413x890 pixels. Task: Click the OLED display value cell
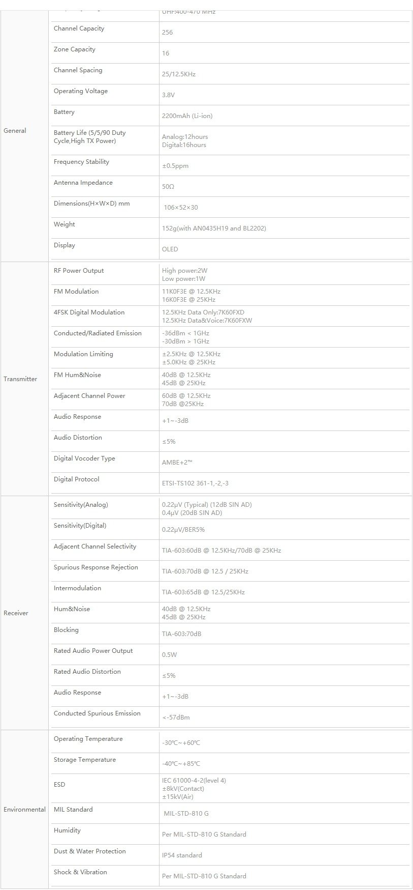tap(284, 249)
